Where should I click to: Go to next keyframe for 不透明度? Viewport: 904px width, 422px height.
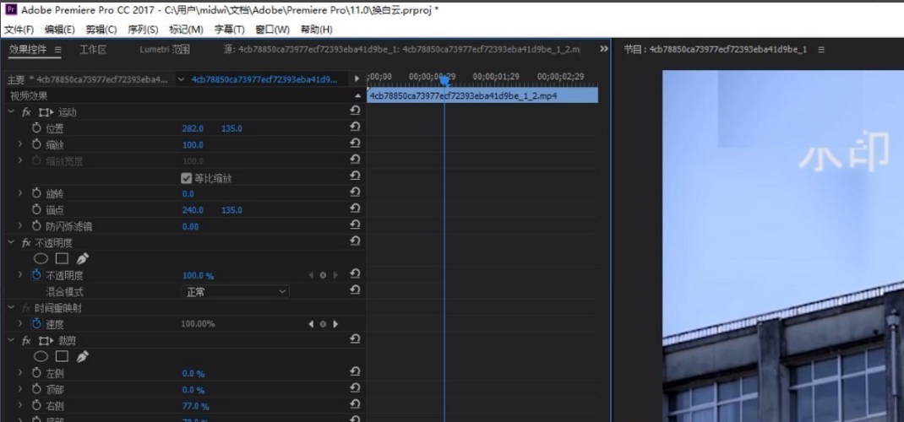[335, 276]
